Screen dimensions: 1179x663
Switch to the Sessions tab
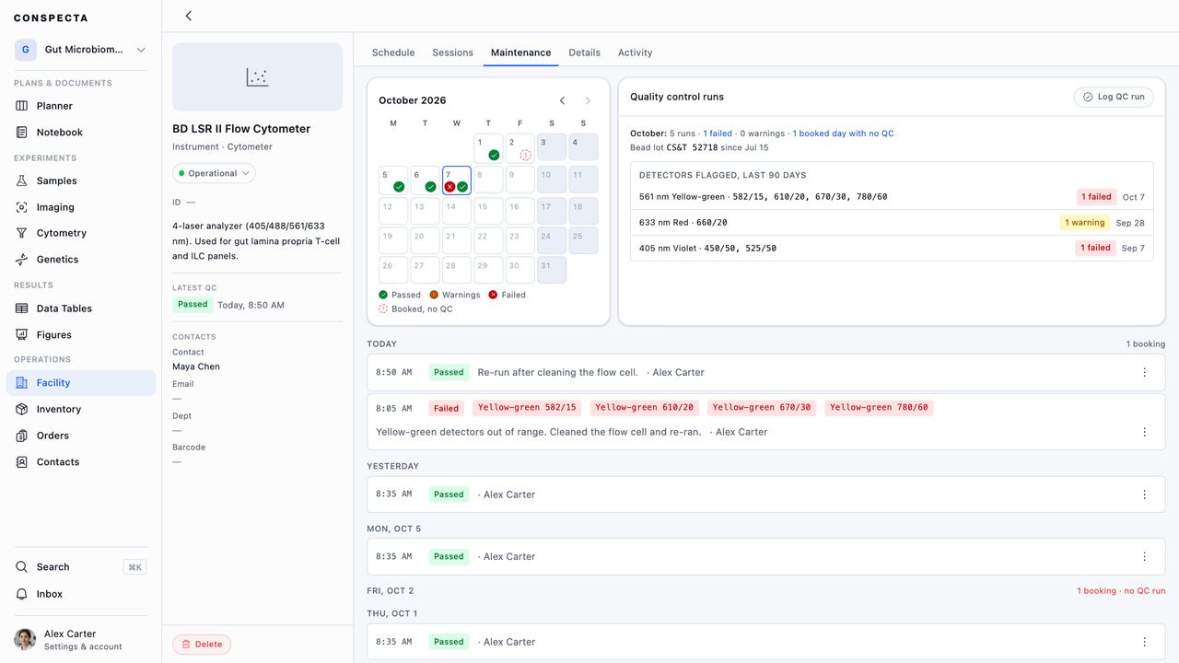pos(452,52)
